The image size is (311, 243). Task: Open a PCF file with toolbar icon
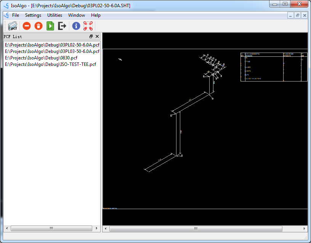click(x=13, y=26)
